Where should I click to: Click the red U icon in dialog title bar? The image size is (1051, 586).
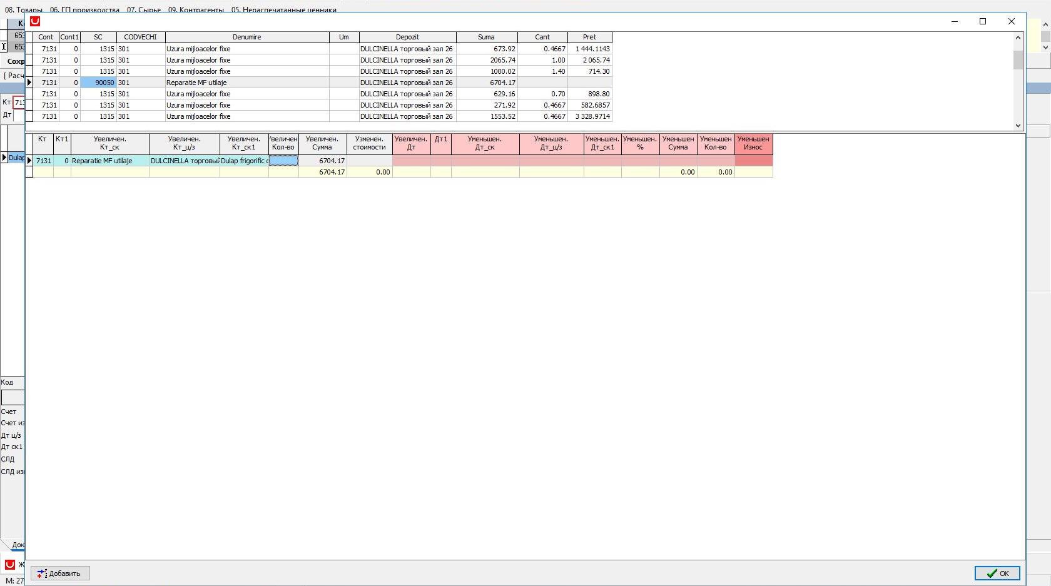coord(35,21)
